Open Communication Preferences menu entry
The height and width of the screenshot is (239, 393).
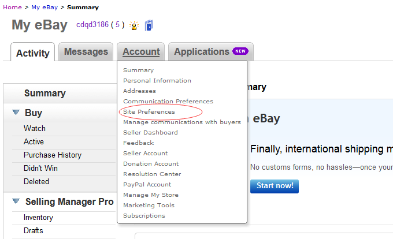[168, 102]
